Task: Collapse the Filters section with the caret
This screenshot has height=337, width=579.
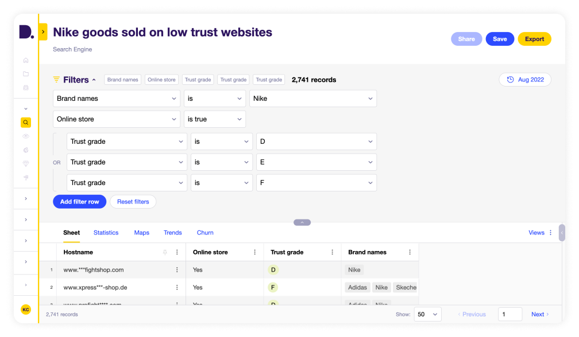Action: pos(94,80)
